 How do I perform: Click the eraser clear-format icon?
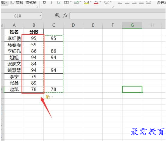pos(107,2)
